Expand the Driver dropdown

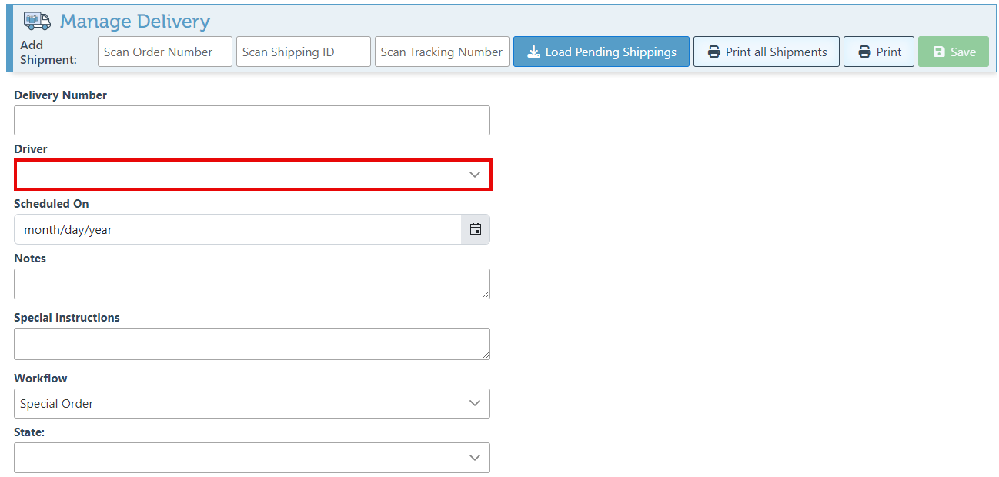click(x=252, y=175)
